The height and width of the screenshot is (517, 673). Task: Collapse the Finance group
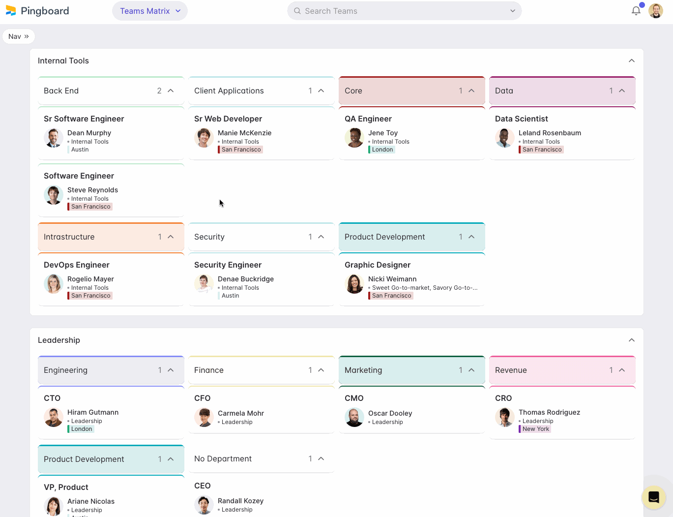[x=321, y=370]
